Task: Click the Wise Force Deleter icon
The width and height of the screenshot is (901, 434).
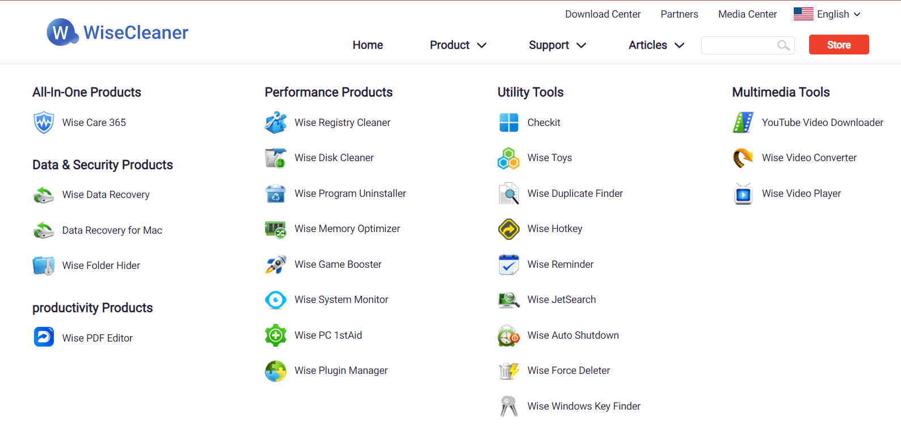Action: [509, 371]
